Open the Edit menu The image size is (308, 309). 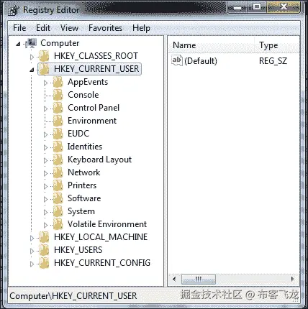pos(43,28)
